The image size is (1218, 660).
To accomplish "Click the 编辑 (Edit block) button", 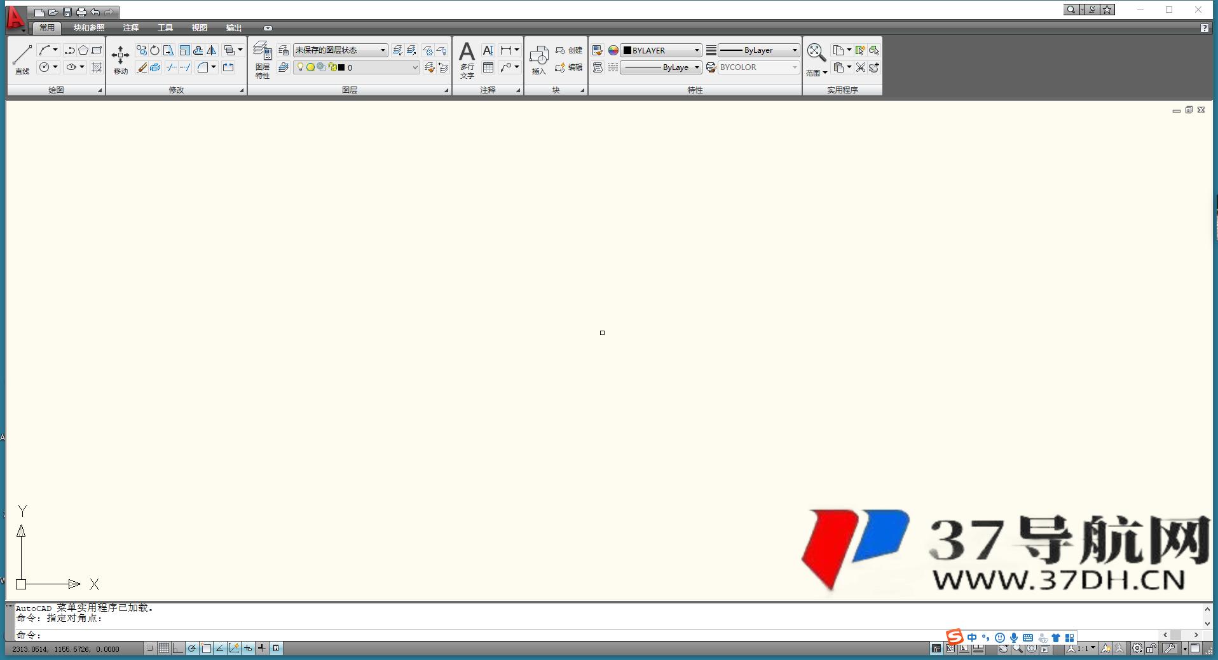I will point(569,67).
